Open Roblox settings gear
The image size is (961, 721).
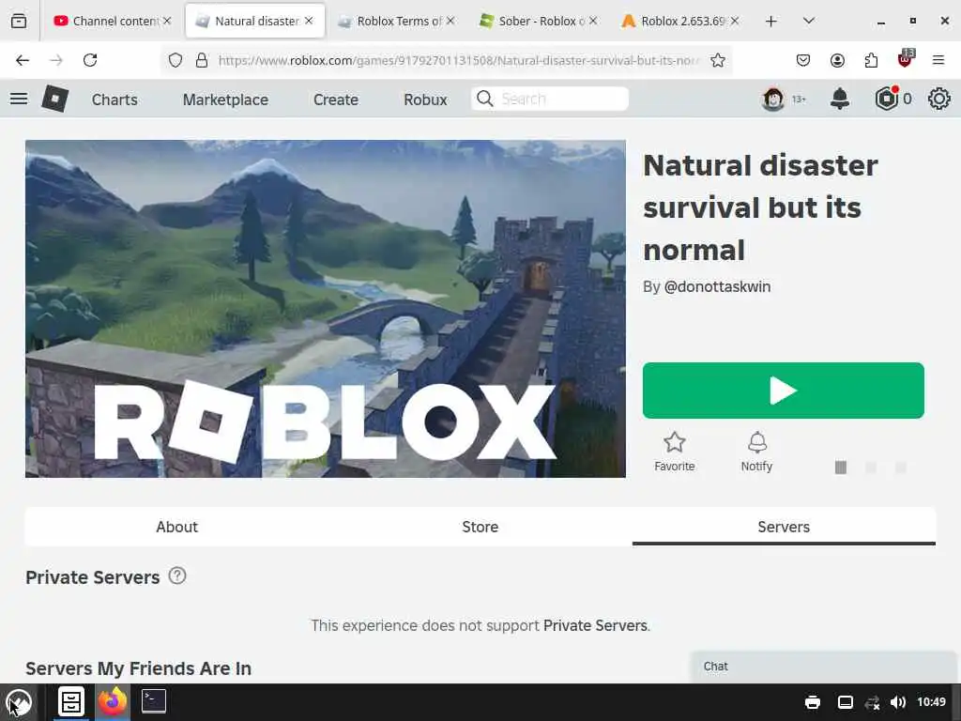938,99
